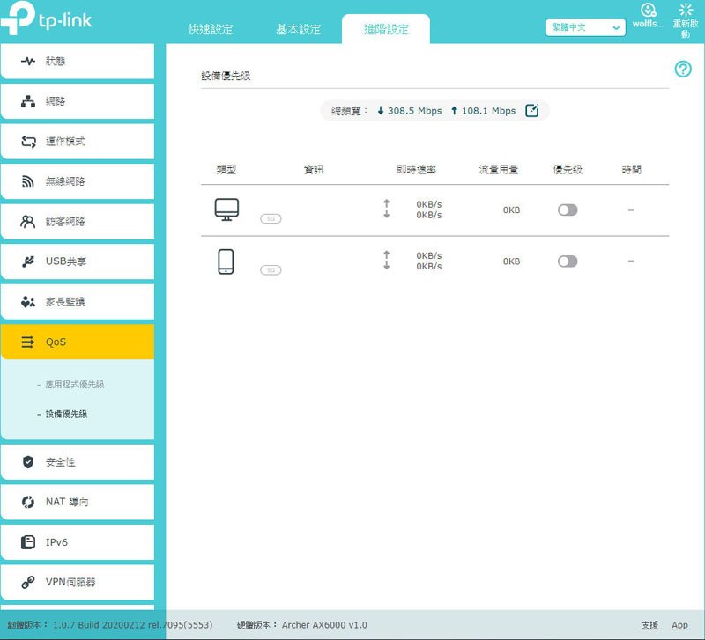Click the 108.1 Mbps upload value
Viewport: 705px width, 640px height.
[x=488, y=111]
